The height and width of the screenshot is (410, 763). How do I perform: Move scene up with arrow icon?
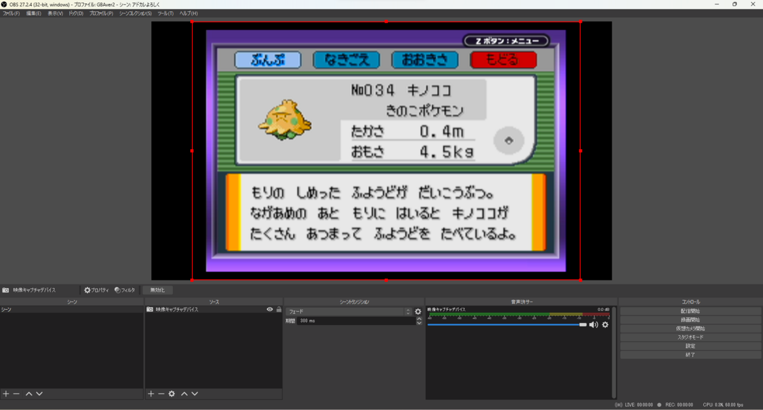(x=29, y=393)
